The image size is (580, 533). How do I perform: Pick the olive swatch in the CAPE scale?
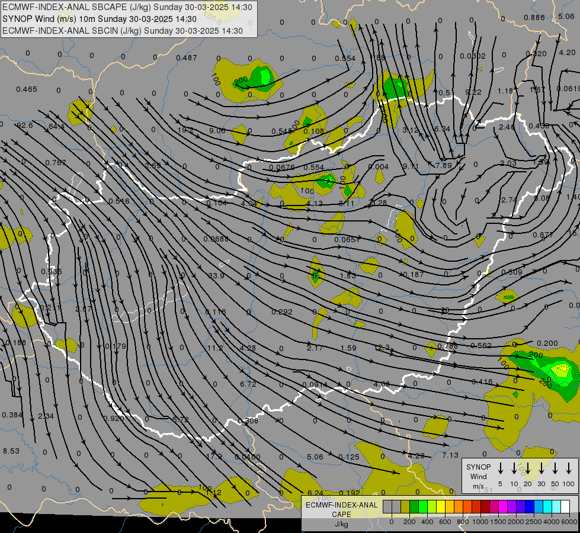[405, 507]
